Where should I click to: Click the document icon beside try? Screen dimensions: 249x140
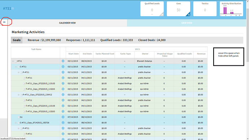(18, 117)
